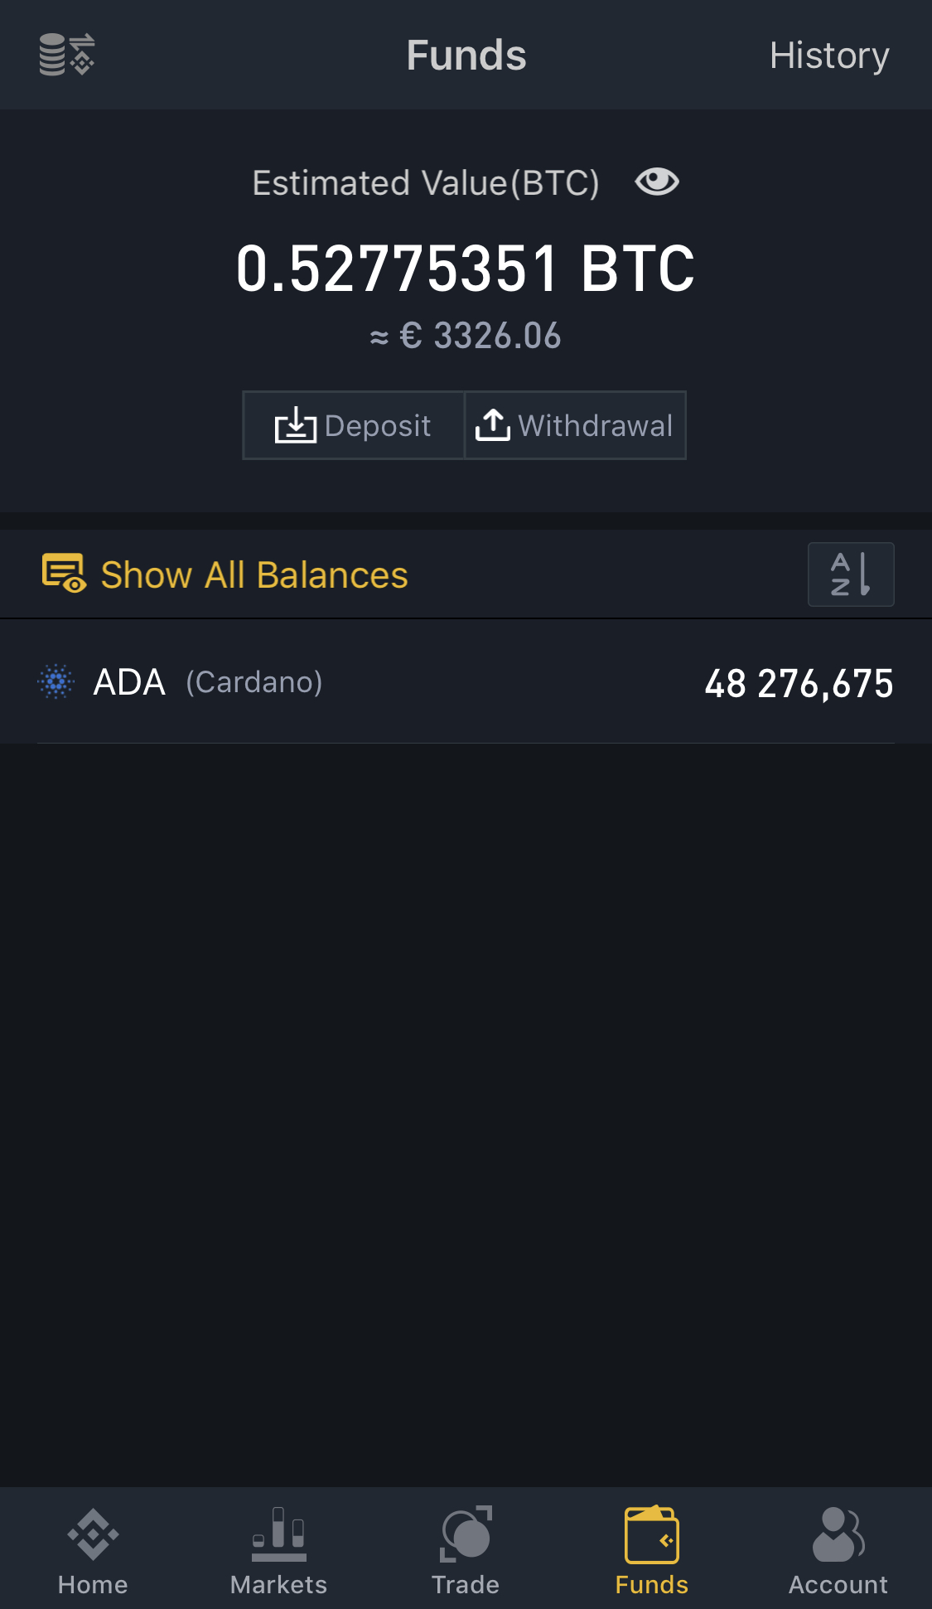The height and width of the screenshot is (1609, 932).
Task: Click the Show All Balances text
Action: 254,575
